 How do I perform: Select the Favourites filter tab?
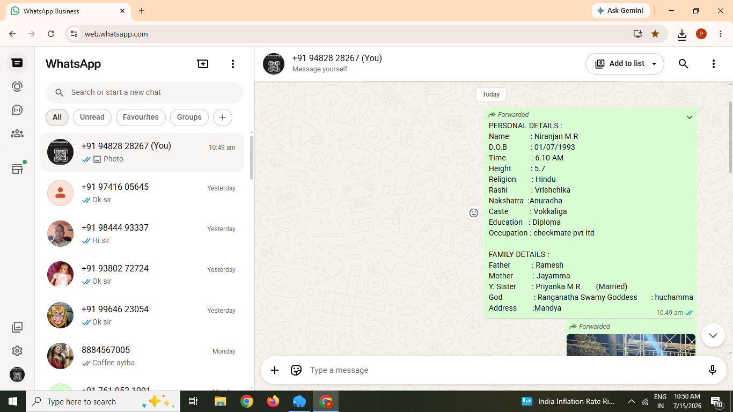(x=141, y=117)
